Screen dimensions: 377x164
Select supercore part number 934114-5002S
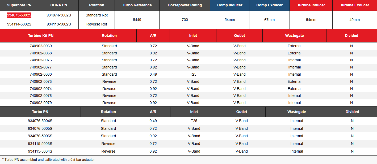tap(19, 24)
